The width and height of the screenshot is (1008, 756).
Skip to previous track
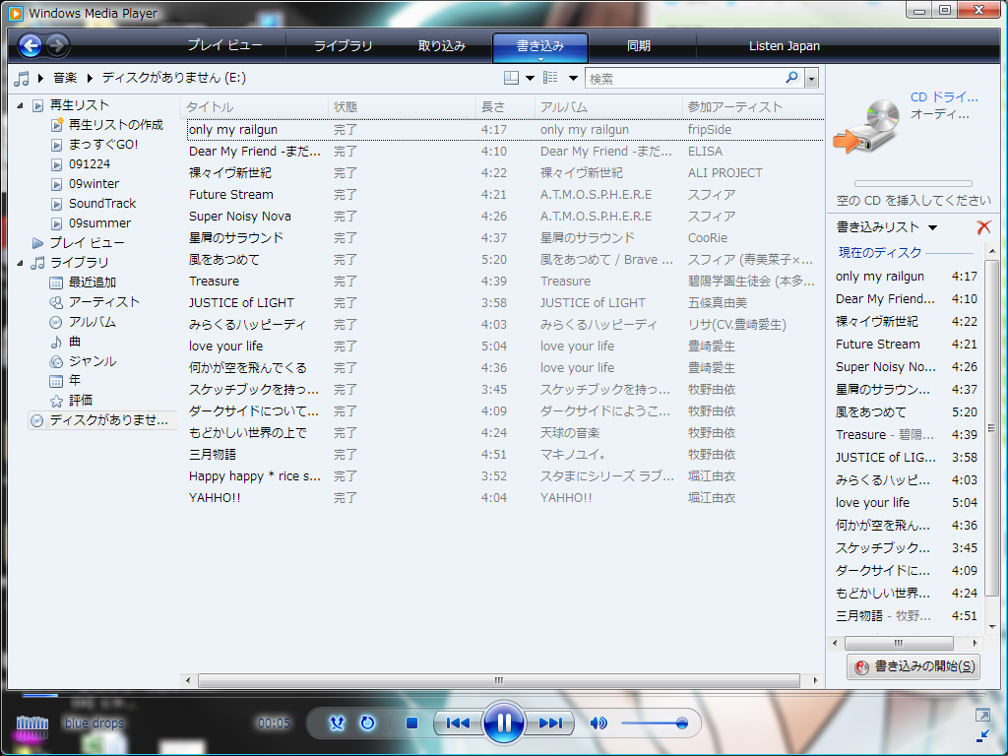coord(458,724)
